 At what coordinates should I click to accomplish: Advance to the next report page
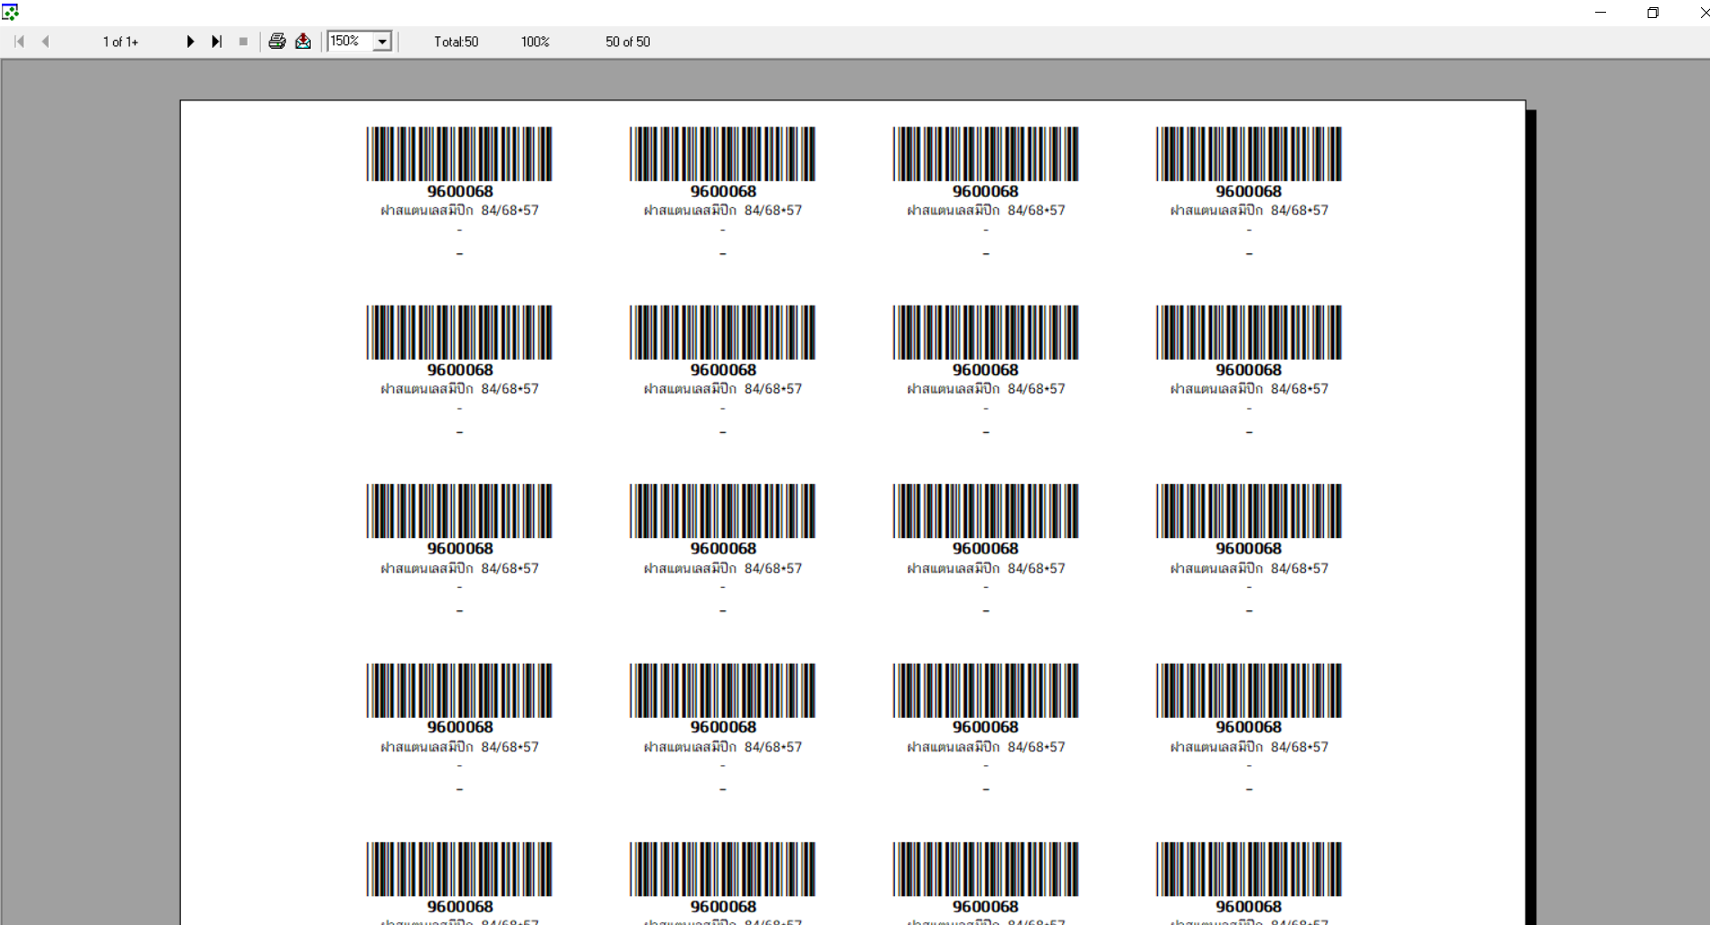click(190, 42)
